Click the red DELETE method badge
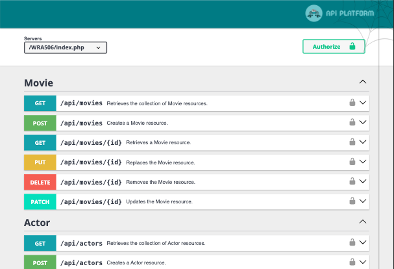 tap(40, 182)
